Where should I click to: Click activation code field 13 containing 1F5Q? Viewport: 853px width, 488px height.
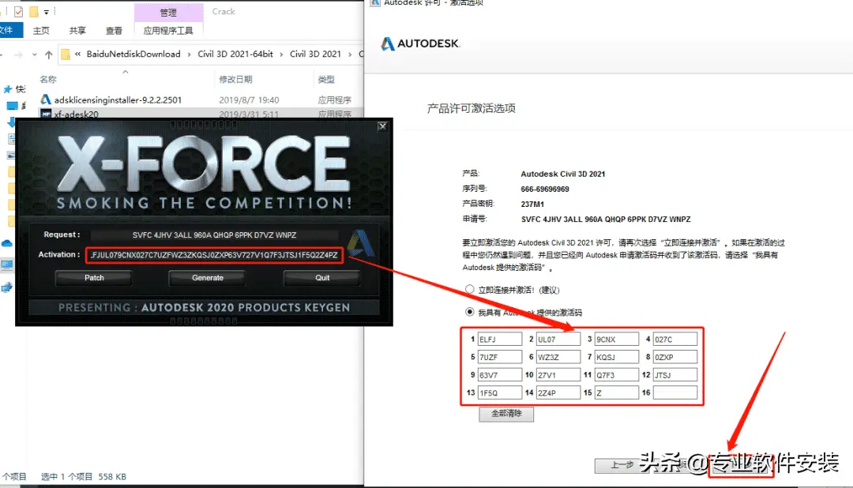click(x=500, y=392)
